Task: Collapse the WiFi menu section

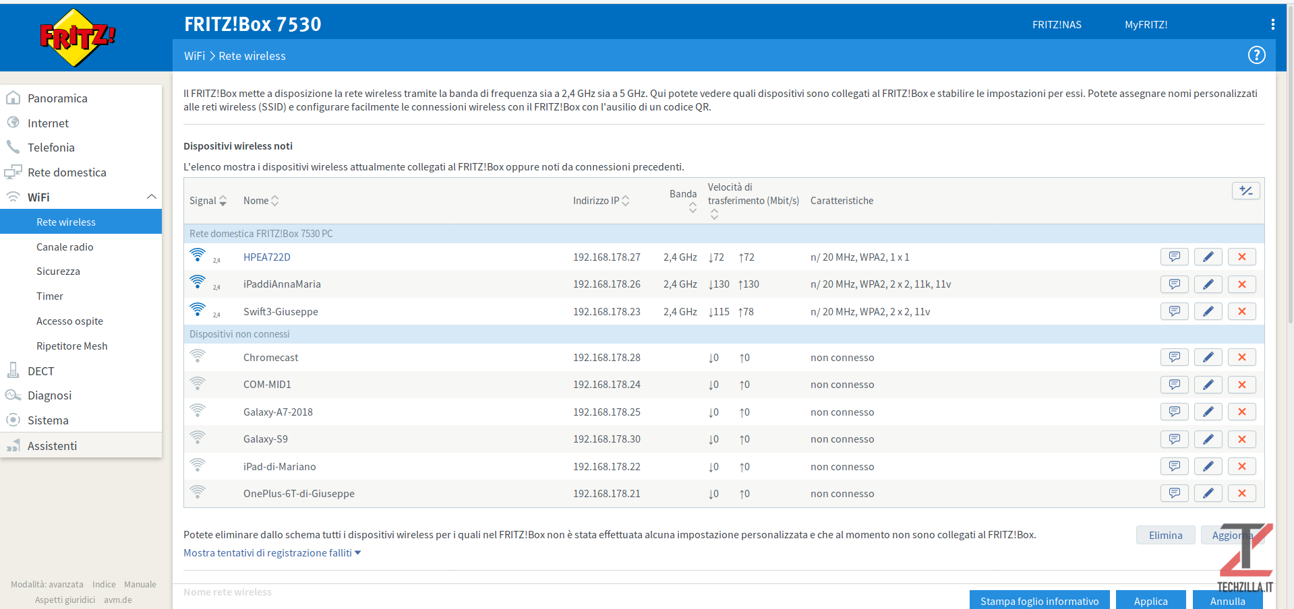Action: click(151, 197)
